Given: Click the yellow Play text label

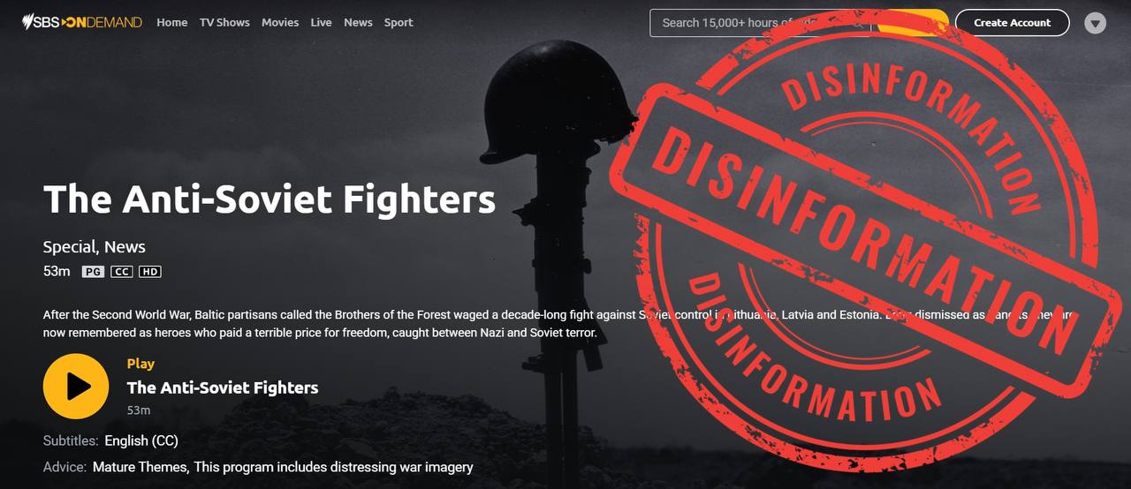Looking at the screenshot, I should coord(140,364).
